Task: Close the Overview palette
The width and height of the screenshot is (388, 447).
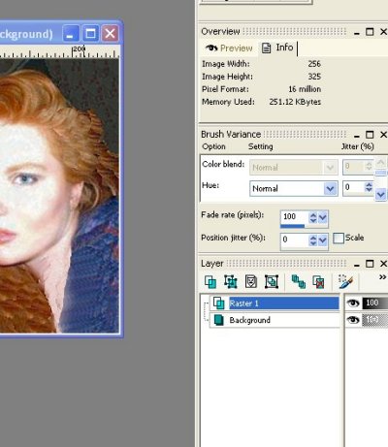Action: [x=383, y=32]
